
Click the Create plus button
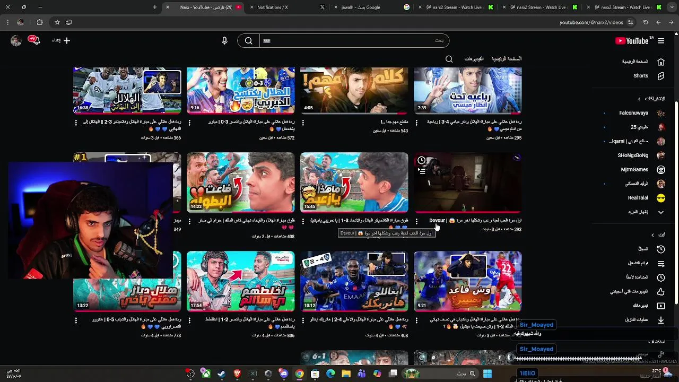pyautogui.click(x=62, y=41)
